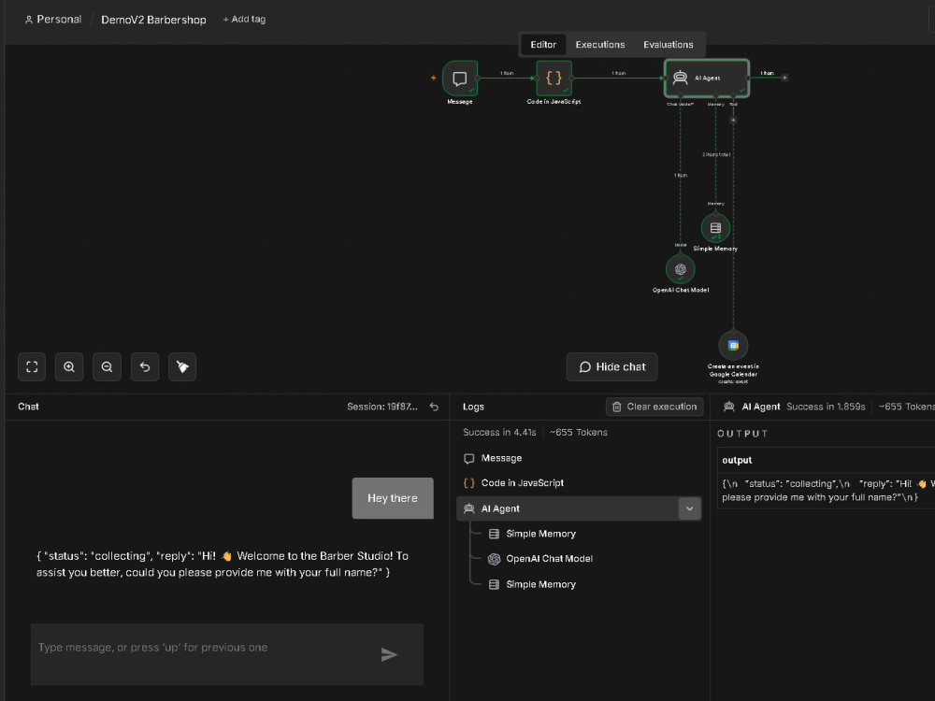This screenshot has width=935, height=701.
Task: Select the AI Agent node
Action: point(707,79)
